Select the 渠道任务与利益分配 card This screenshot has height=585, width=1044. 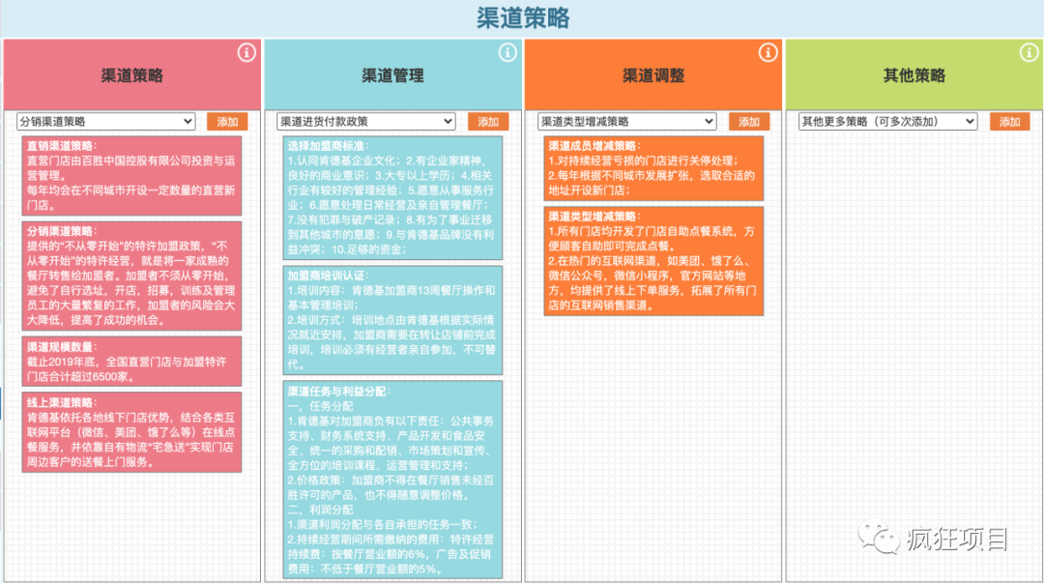(x=392, y=480)
